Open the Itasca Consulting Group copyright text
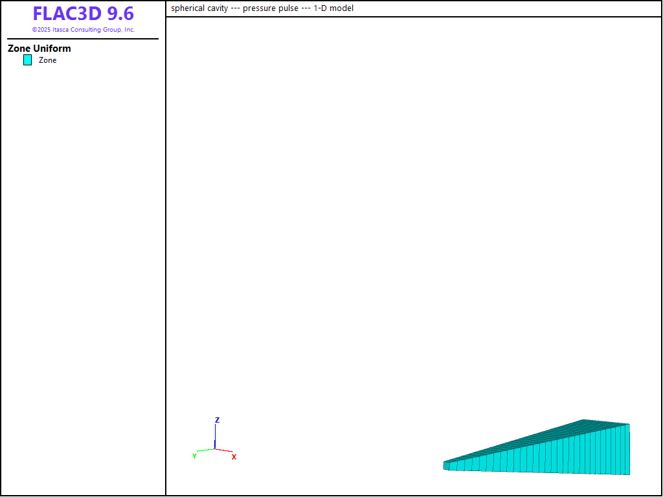 [x=83, y=30]
